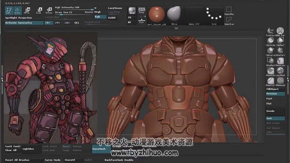This screenshot has width=290, height=163.
Task: Click Spotlight Projection
Action: pos(19,18)
